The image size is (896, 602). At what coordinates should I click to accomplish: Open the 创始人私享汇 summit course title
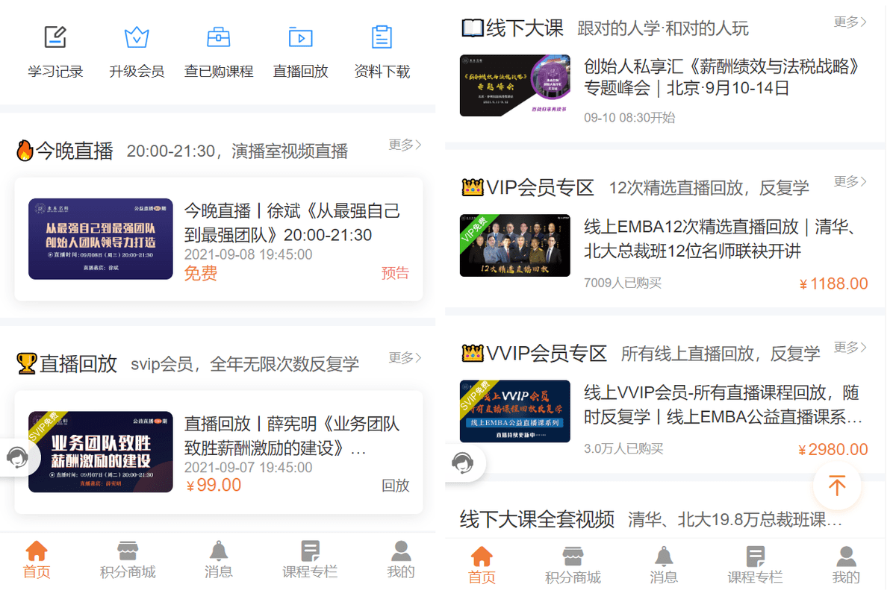coord(722,78)
